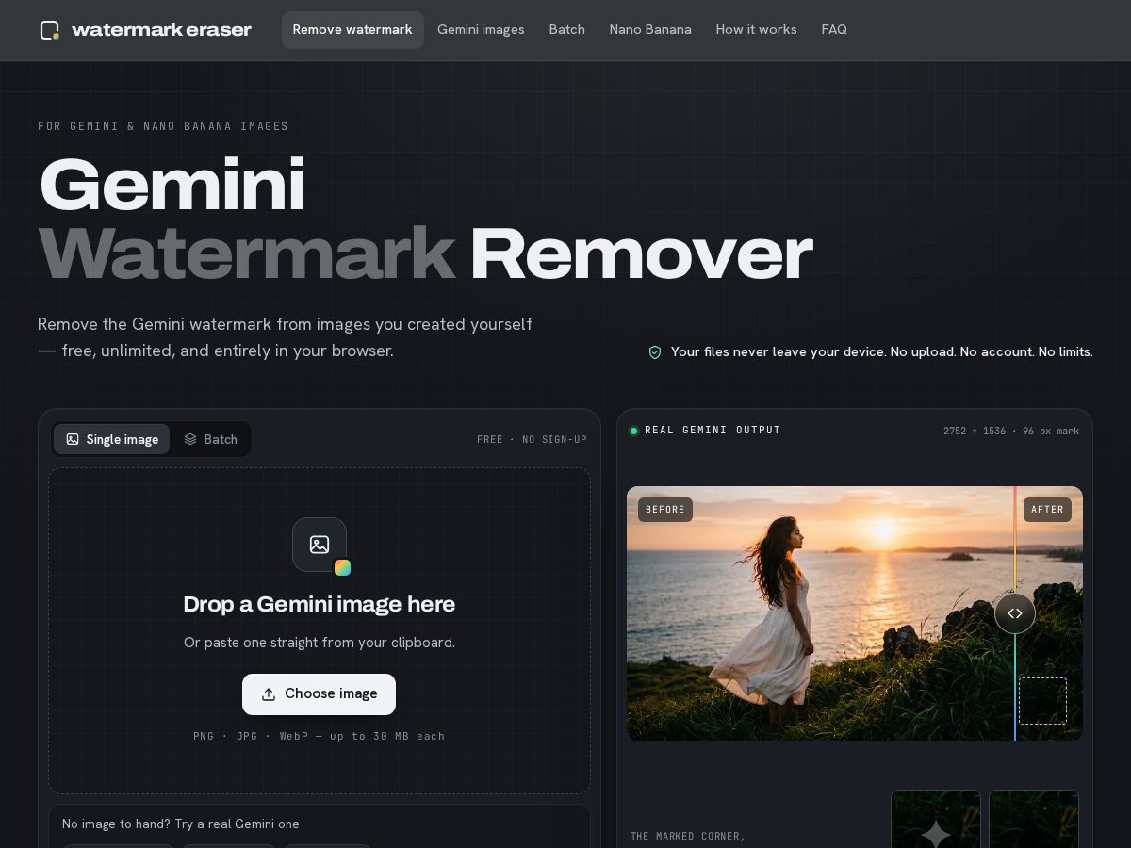Viewport: 1131px width, 848px height.
Task: Click the image icon in Single image tab
Action: click(x=73, y=439)
